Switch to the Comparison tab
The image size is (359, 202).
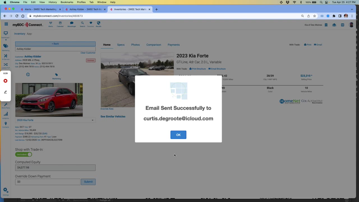(x=154, y=45)
